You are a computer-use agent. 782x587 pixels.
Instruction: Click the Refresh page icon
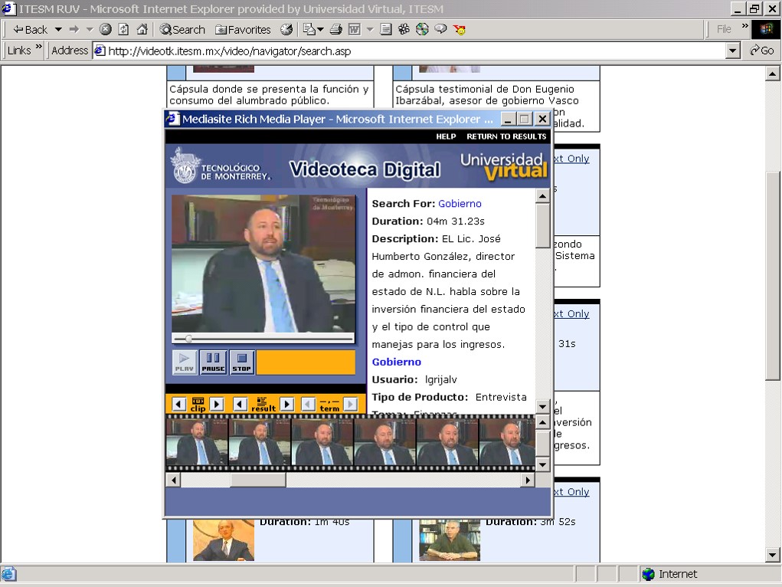coord(123,29)
